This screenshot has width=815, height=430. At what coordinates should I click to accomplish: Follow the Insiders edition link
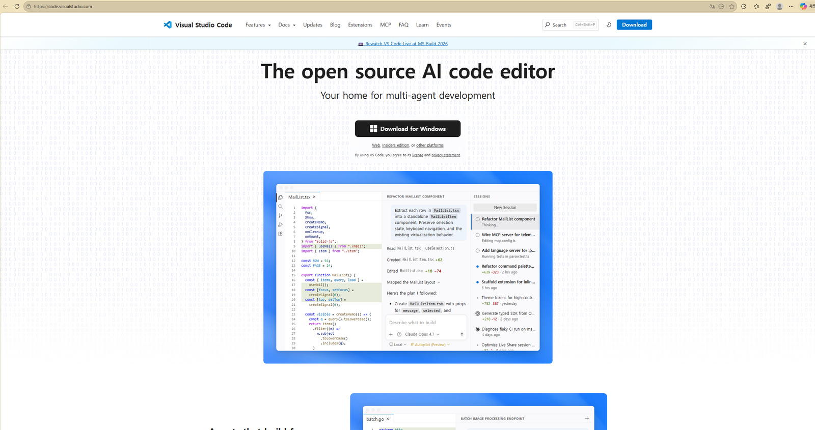(396, 146)
